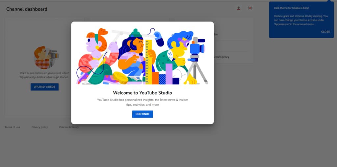Open the Privacy policy link
Screen dimensions: 337x167
pyautogui.click(x=39, y=127)
